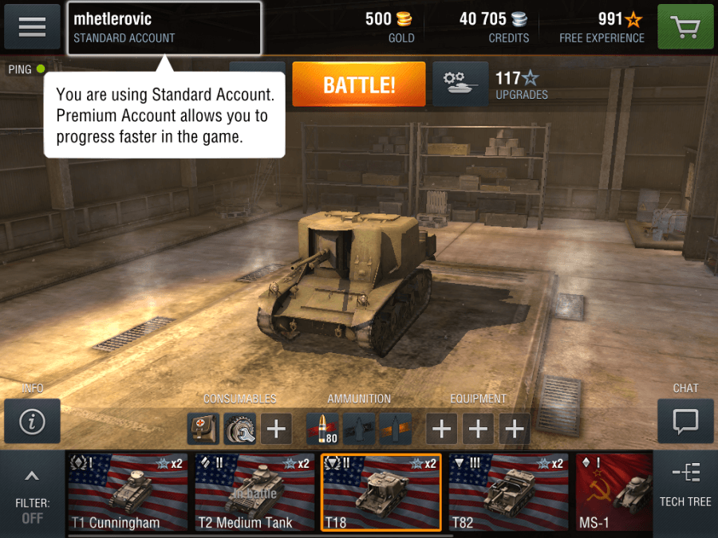This screenshot has width=718, height=538.
Task: Open vehicle upgrades tank gear icon
Action: pos(460,84)
